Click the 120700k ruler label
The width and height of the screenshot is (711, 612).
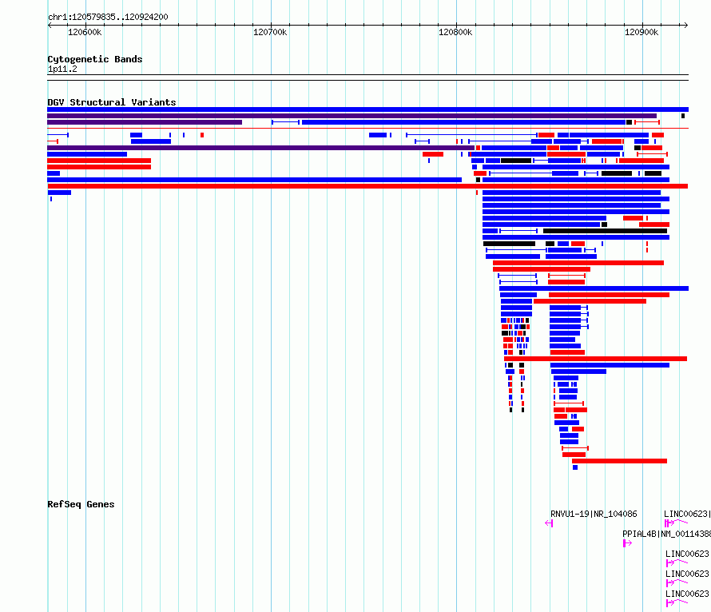pyautogui.click(x=270, y=32)
